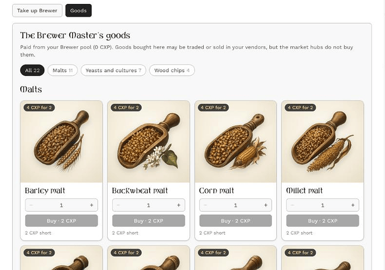385x270 pixels.
Task: Click the 4 CXP for 2 badge on Buckwheat malt
Action: 126,108
